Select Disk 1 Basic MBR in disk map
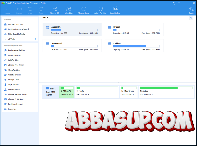 pyautogui.click(x=50, y=92)
